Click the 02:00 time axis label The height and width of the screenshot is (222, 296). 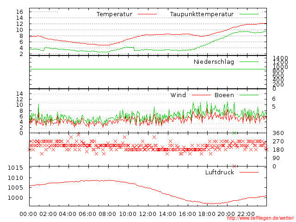(48, 214)
